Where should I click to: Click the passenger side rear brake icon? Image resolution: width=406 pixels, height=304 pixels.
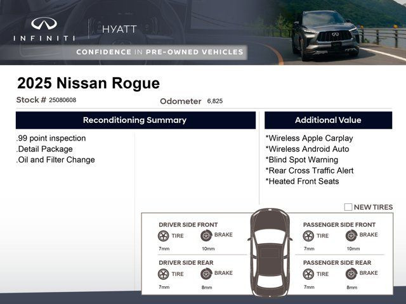[x=351, y=274]
